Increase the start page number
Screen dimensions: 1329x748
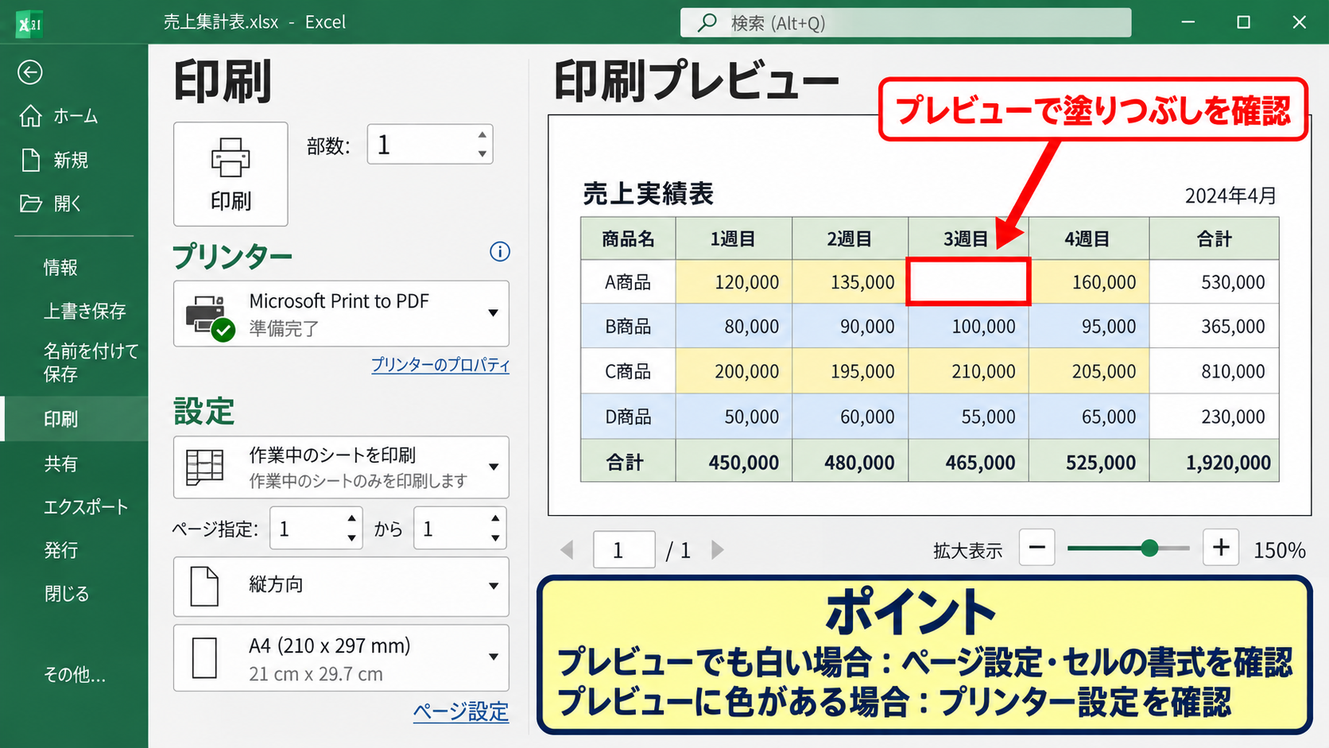click(x=351, y=518)
